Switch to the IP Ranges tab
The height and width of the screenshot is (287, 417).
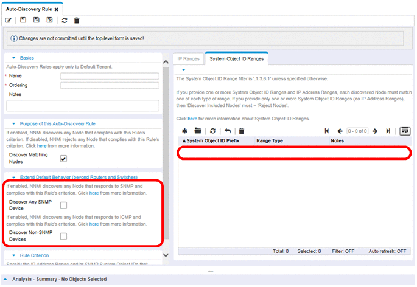pyautogui.click(x=187, y=59)
